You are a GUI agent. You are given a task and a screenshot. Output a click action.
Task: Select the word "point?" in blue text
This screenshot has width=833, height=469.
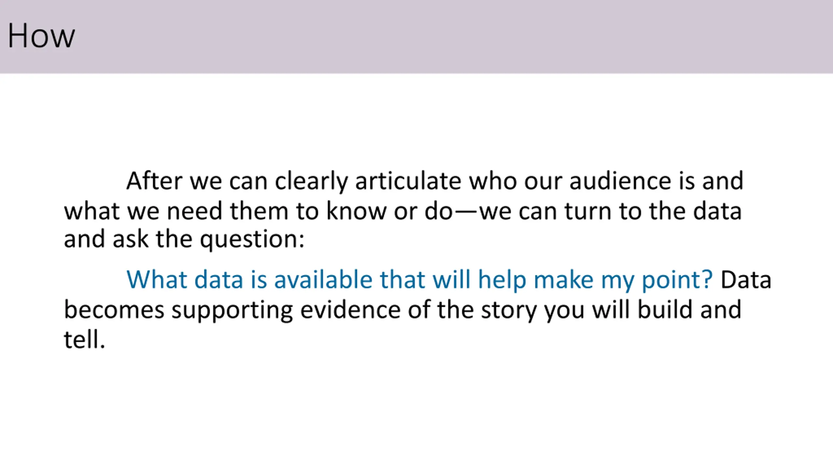click(677, 280)
